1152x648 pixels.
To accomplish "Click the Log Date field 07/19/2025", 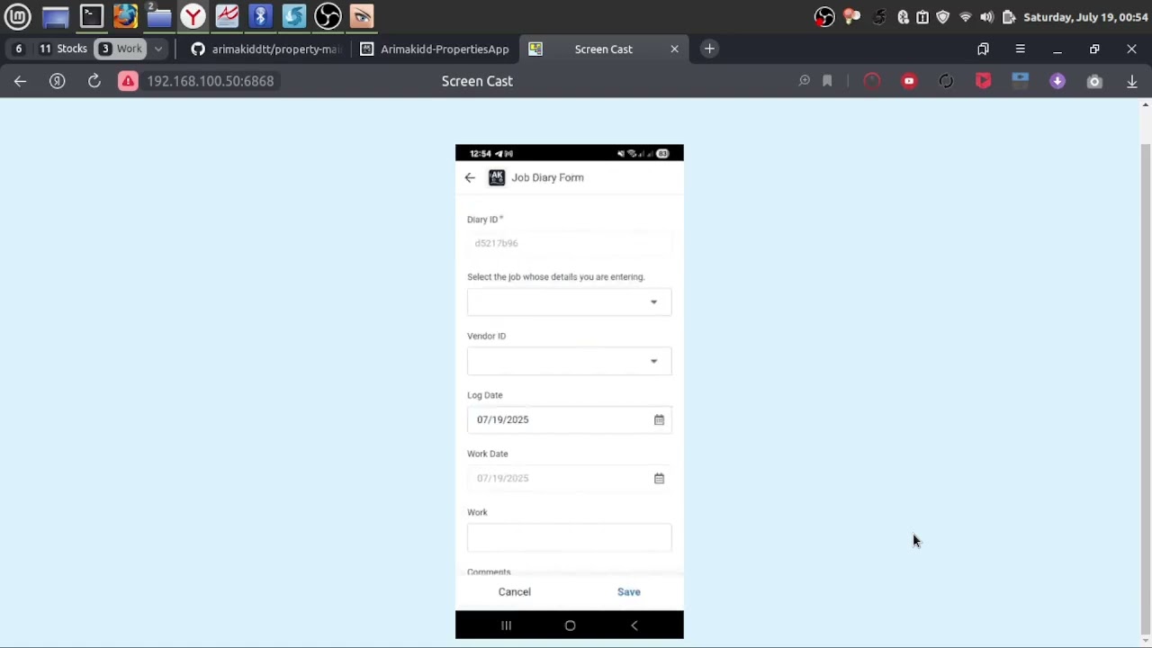I will [x=569, y=419].
